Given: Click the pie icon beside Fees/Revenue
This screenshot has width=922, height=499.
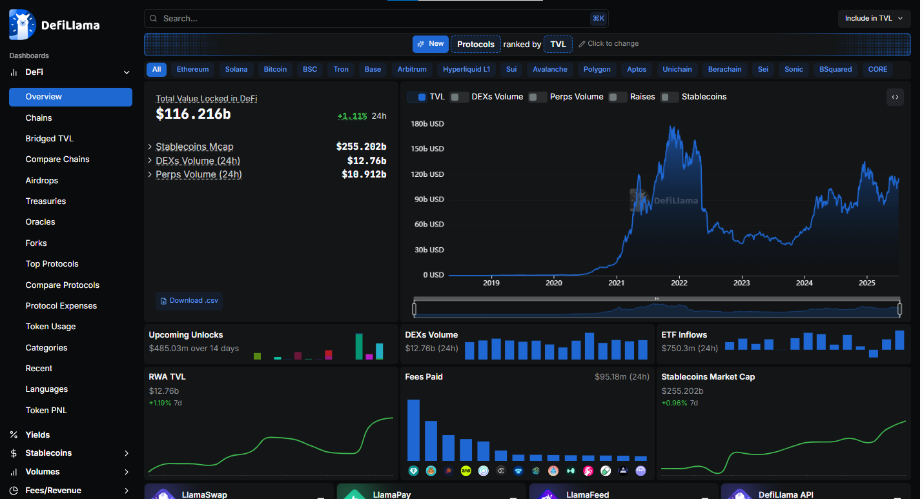Looking at the screenshot, I should pyautogui.click(x=14, y=491).
